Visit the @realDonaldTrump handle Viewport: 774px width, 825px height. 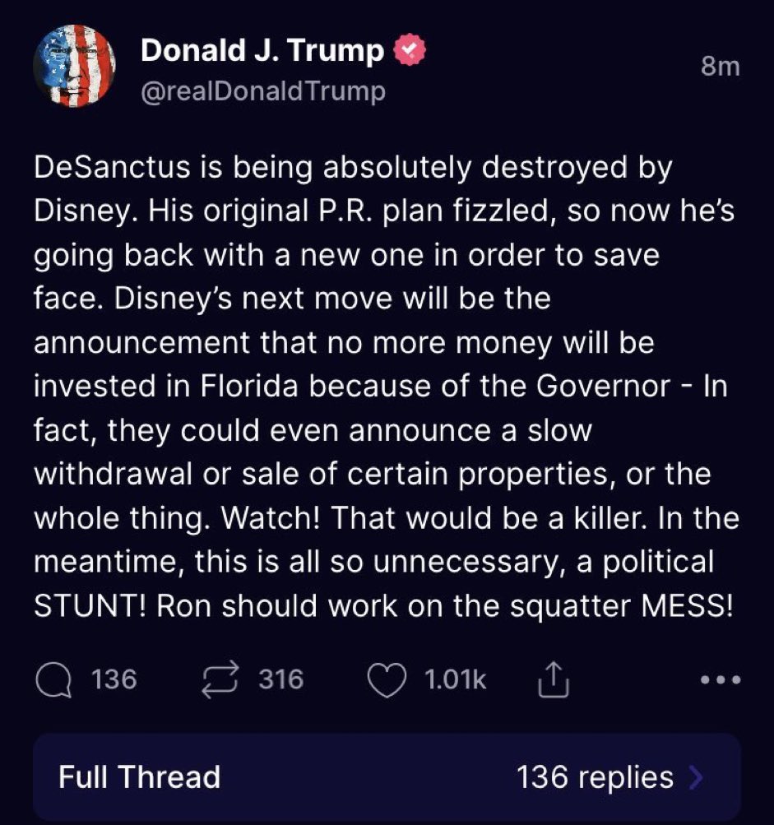tap(263, 91)
